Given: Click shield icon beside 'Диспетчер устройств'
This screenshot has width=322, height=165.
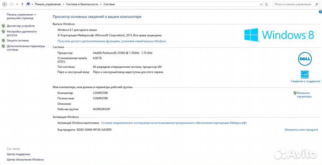Looking at the screenshot, I should point(3,26).
